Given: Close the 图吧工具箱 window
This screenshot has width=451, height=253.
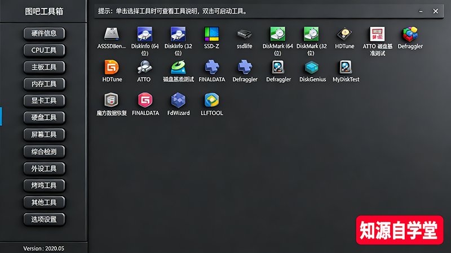Looking at the screenshot, I should pyautogui.click(x=435, y=11).
